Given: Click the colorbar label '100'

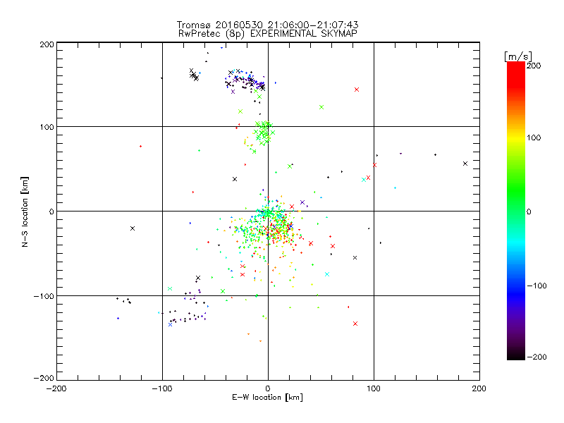Looking at the screenshot, I should click(534, 137).
